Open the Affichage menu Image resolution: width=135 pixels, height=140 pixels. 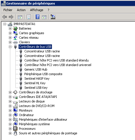point(37,10)
